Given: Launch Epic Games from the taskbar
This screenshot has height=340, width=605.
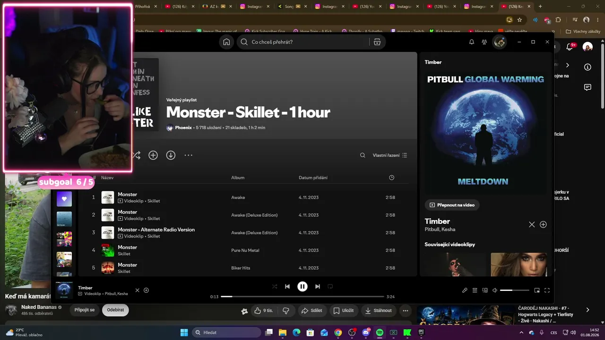Looking at the screenshot, I should point(421,332).
